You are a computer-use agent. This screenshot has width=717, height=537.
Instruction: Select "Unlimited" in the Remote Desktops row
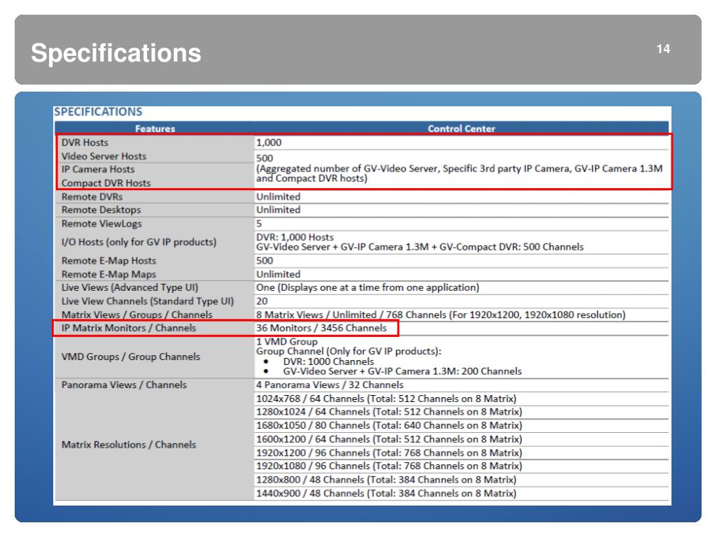(x=278, y=210)
